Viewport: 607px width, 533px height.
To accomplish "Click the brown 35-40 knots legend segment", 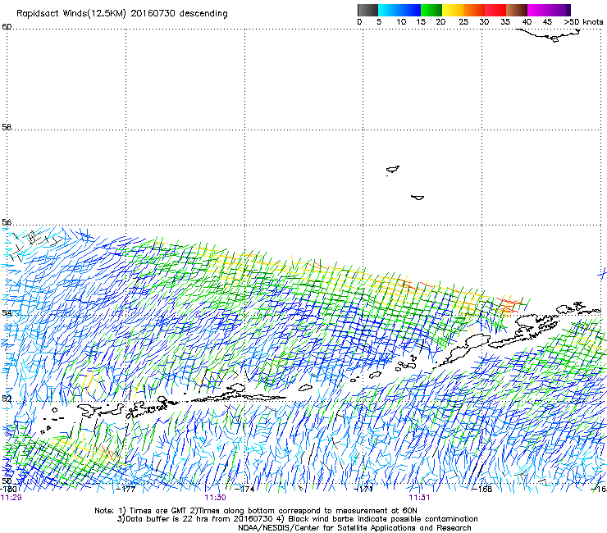I will click(x=517, y=10).
